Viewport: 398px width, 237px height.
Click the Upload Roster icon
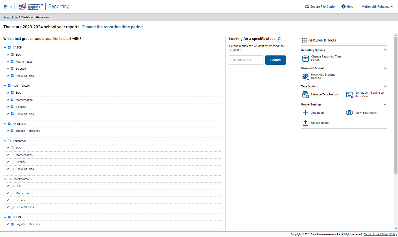(x=306, y=123)
